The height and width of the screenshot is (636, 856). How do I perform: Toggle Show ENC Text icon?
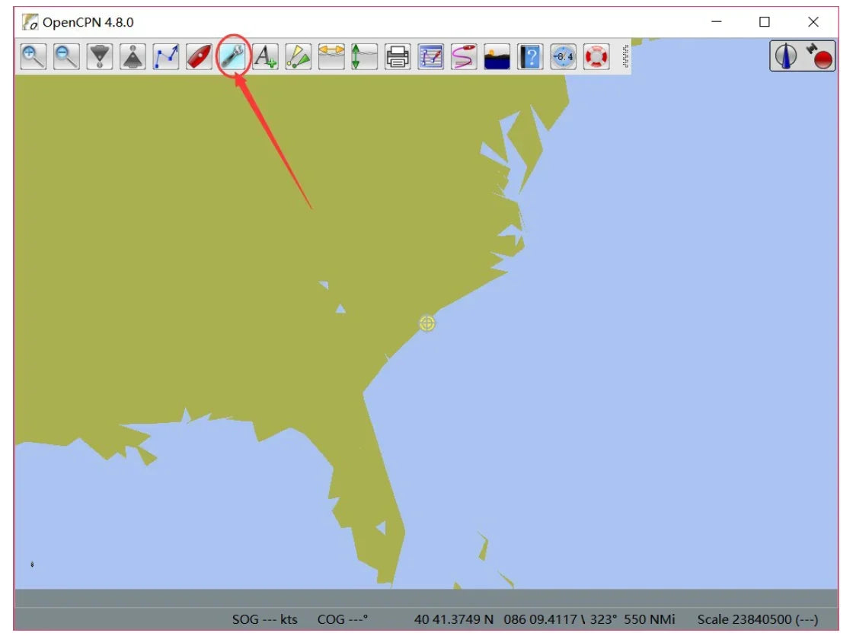[265, 56]
